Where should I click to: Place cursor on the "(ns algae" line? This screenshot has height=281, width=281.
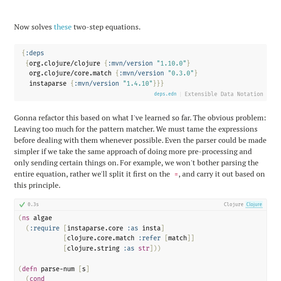(35, 218)
